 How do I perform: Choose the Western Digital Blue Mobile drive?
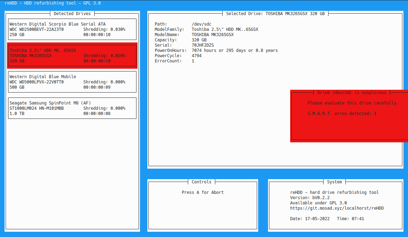(x=72, y=82)
